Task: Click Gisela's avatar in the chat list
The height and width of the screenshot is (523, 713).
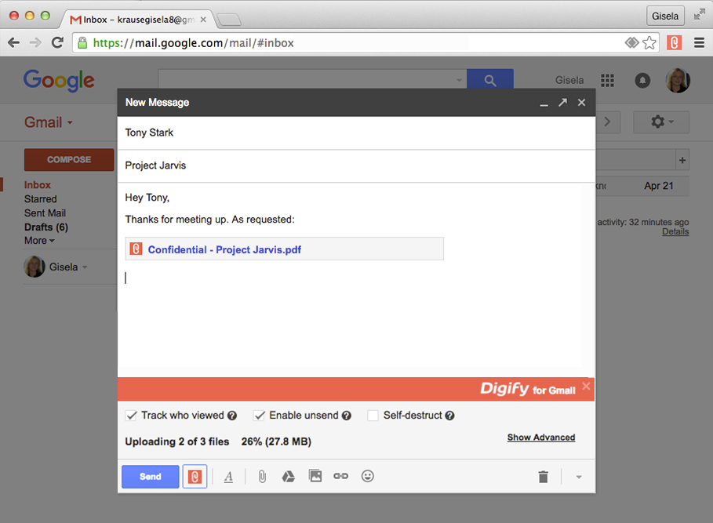Action: (x=35, y=267)
